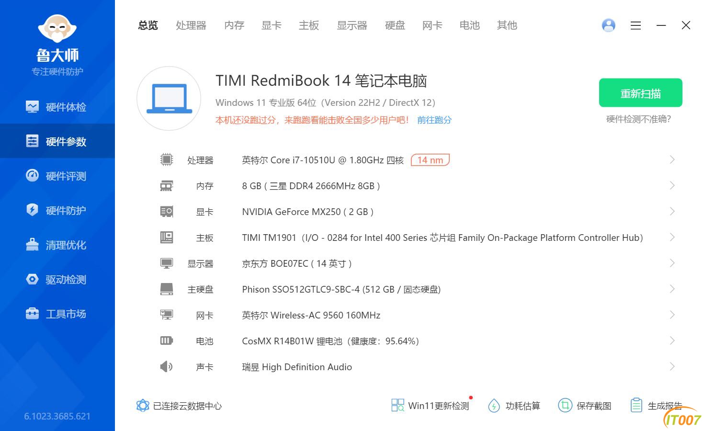Click 保存截图 button
704x431 pixels.
tap(585, 406)
